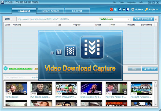Click the Play button
The image size is (161, 111).
(134, 69)
